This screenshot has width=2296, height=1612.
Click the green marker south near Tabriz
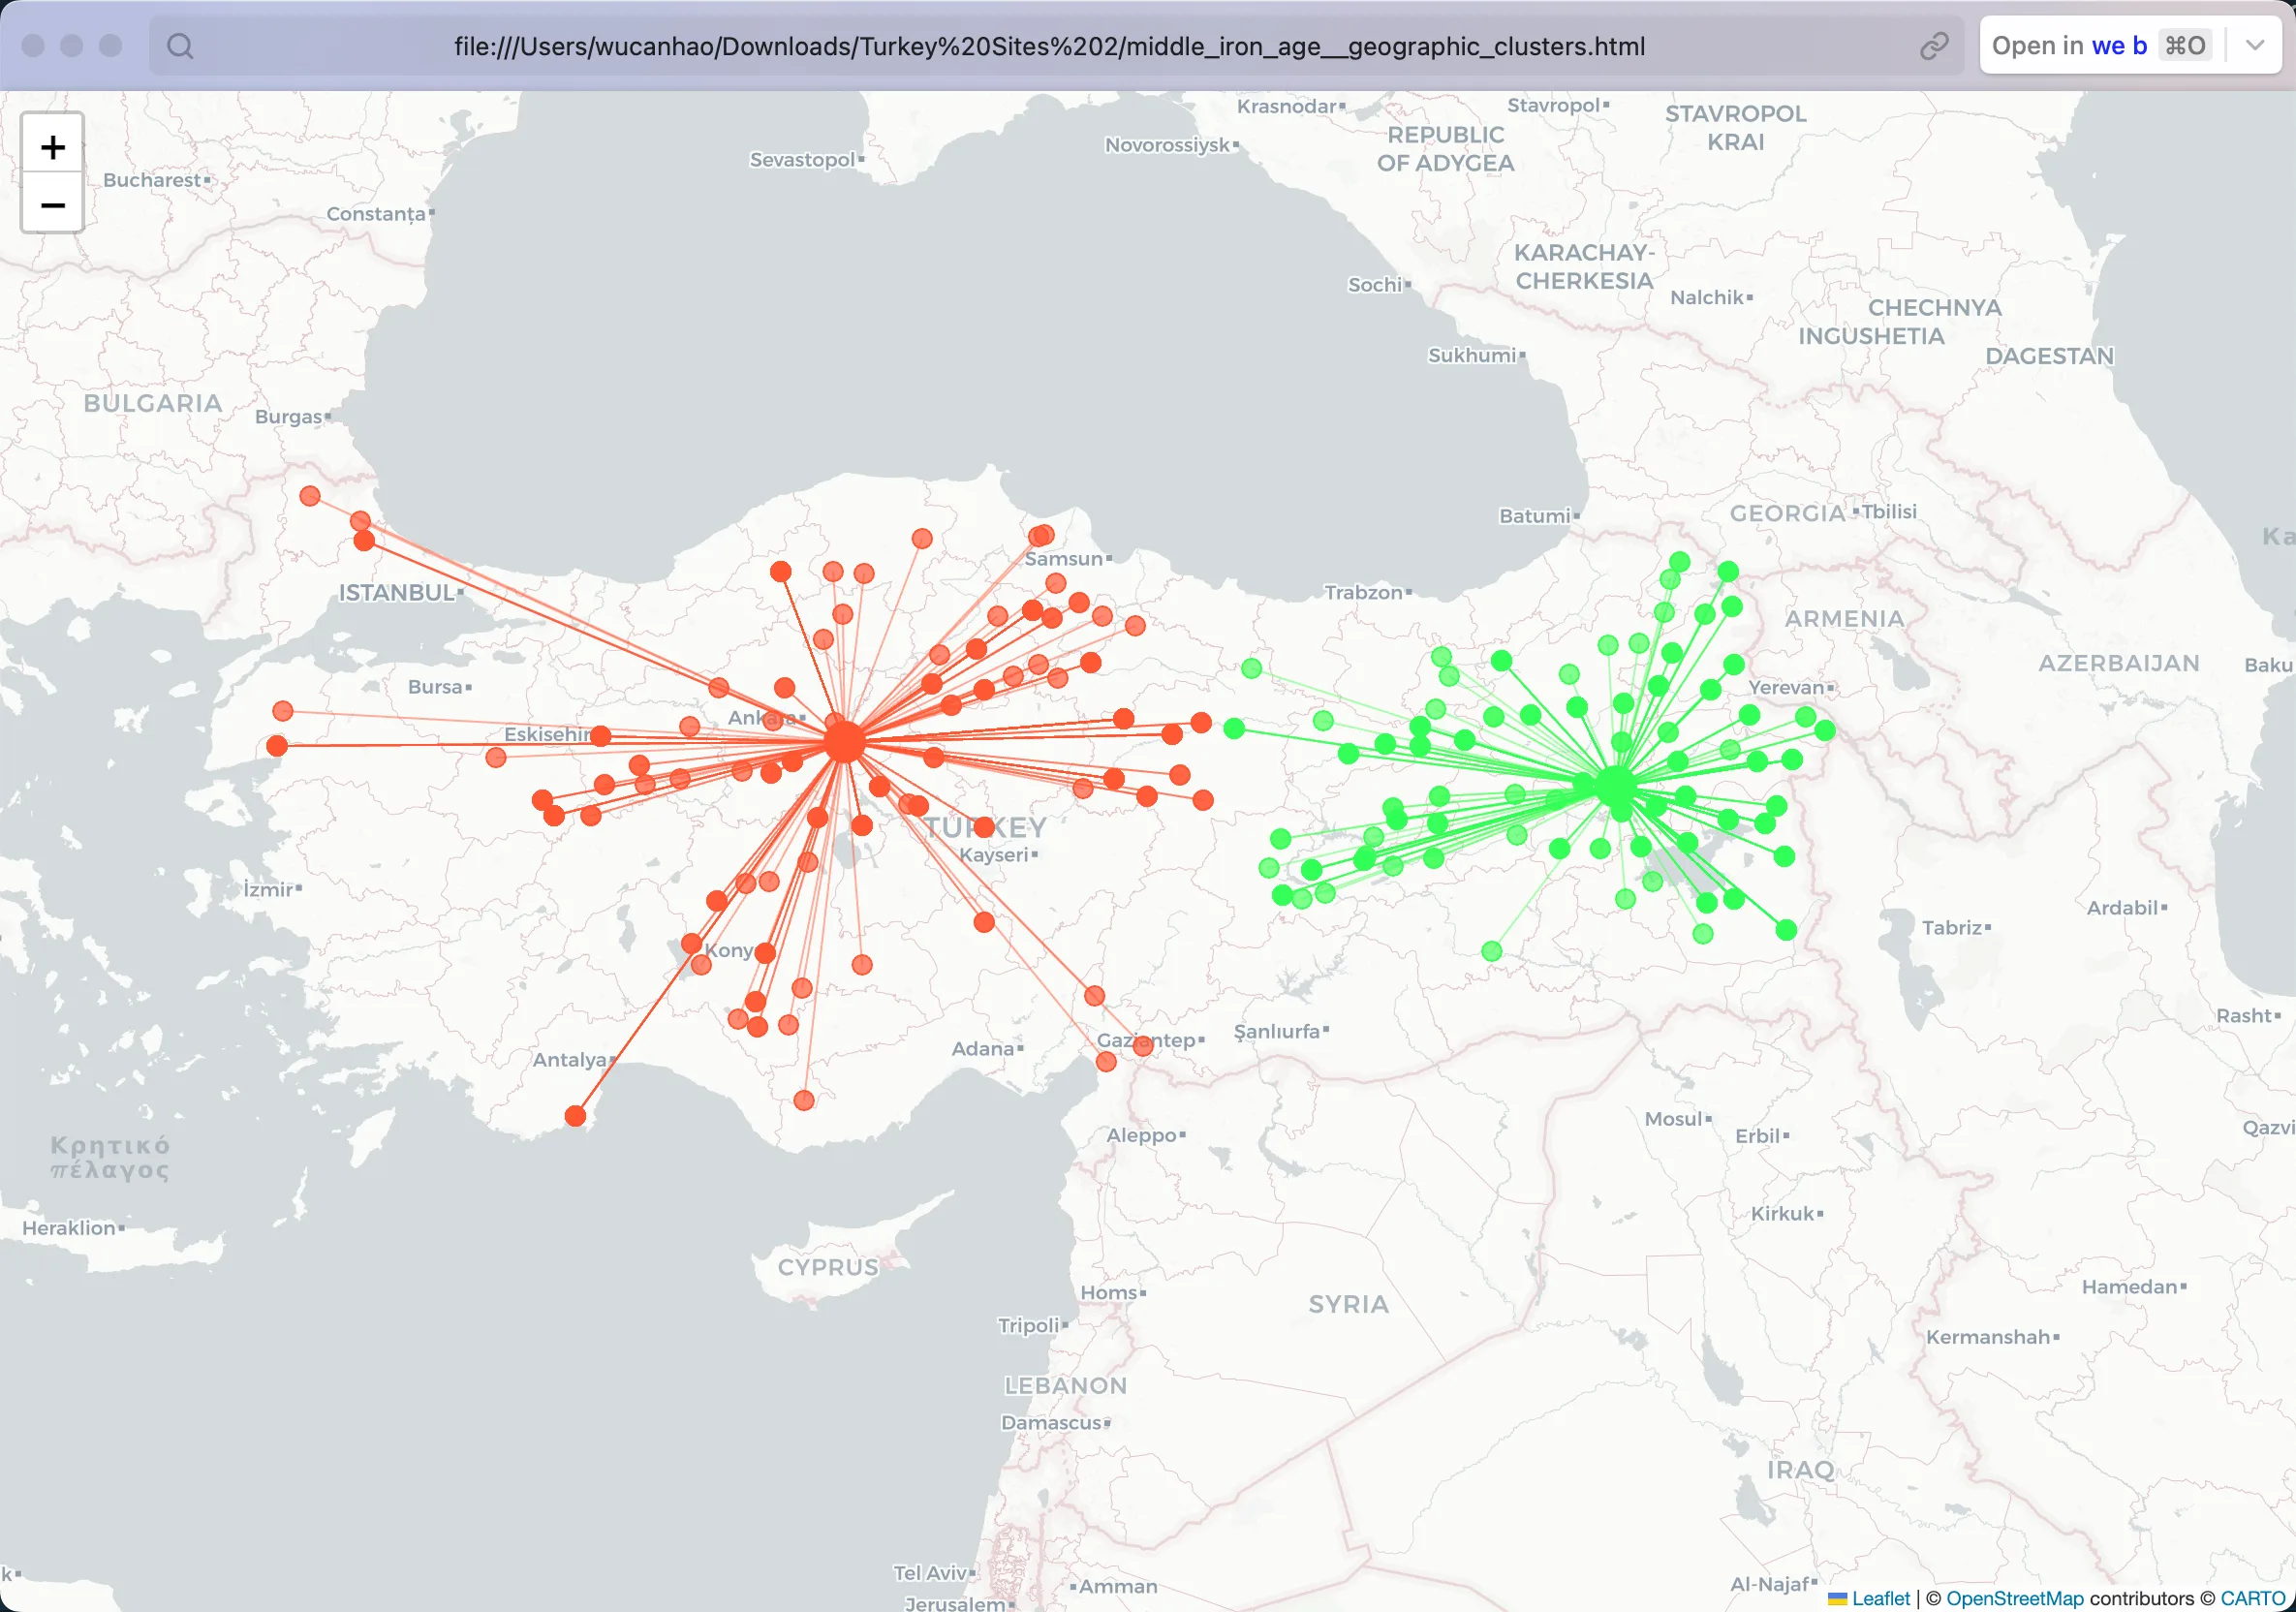pos(1786,930)
